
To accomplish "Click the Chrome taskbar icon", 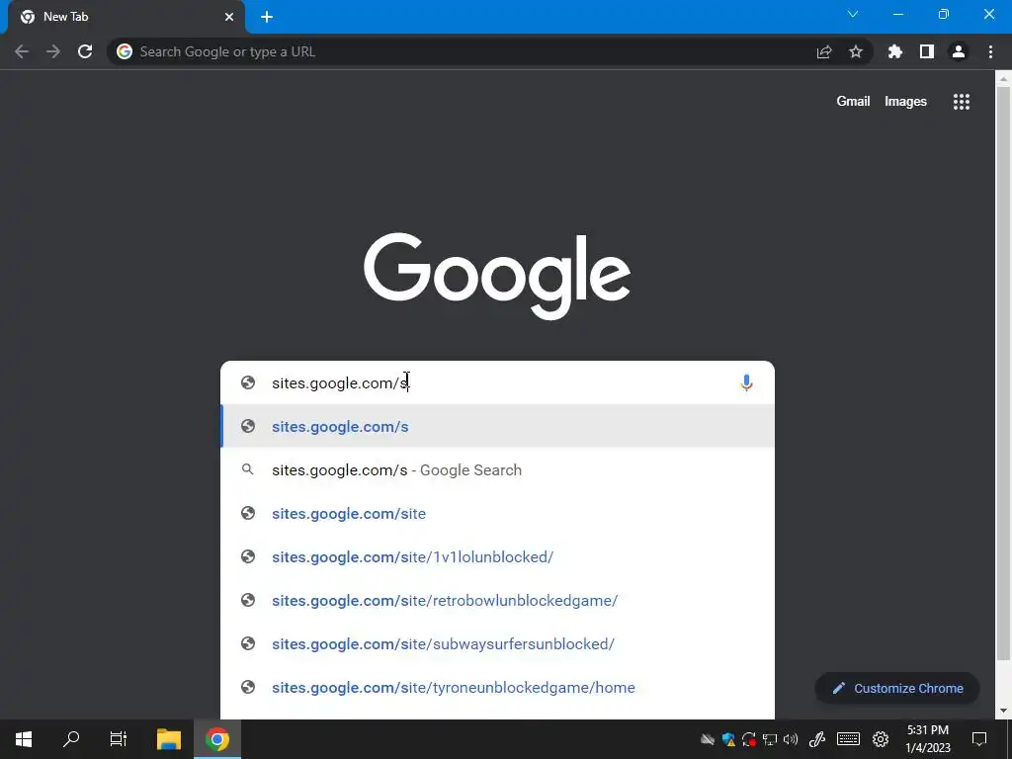I will [x=217, y=739].
